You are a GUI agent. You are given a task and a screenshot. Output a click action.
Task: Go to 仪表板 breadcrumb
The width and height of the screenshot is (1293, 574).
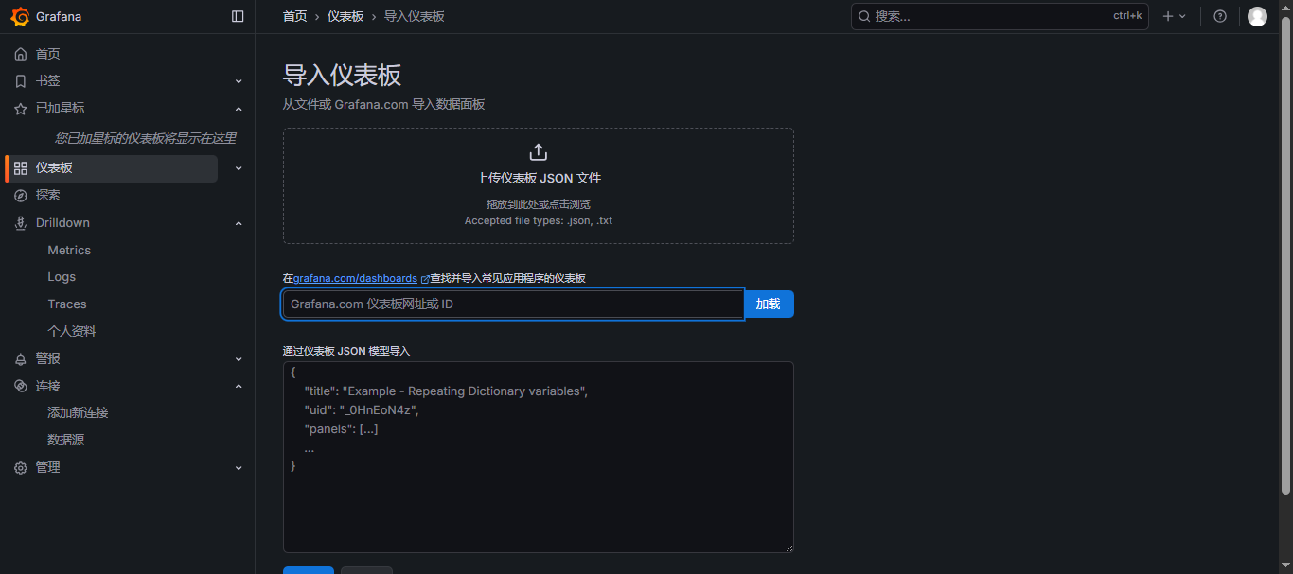click(x=345, y=16)
